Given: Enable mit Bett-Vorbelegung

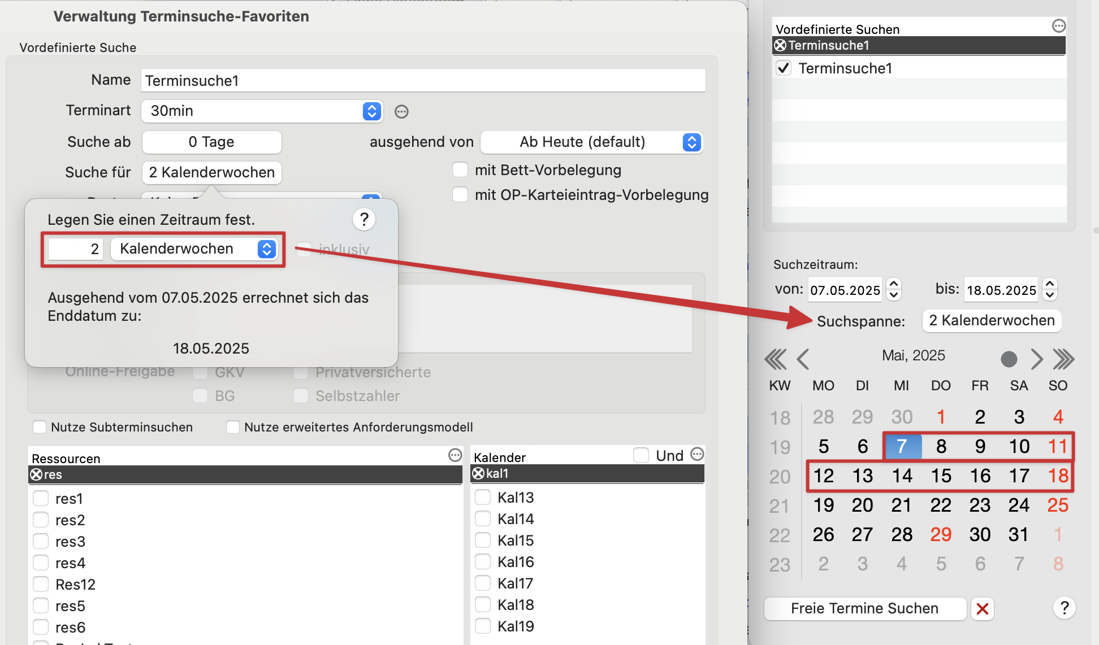Looking at the screenshot, I should pyautogui.click(x=460, y=169).
